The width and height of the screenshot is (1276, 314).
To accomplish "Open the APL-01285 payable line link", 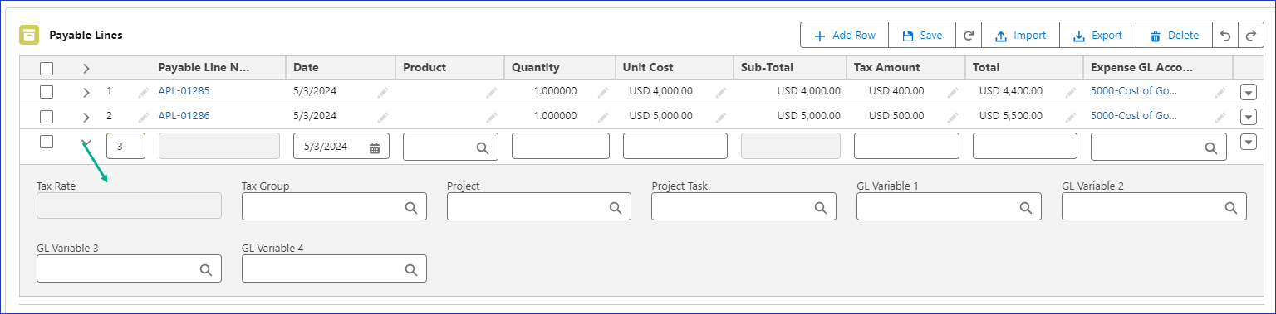I will (x=184, y=92).
